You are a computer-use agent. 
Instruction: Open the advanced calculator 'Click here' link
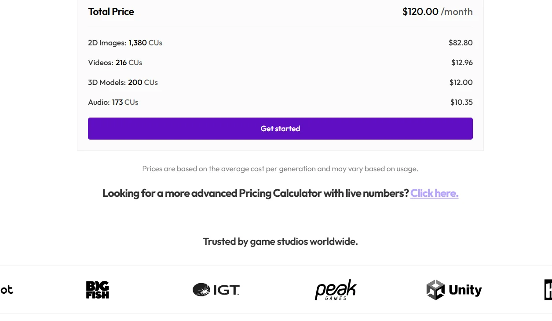point(434,193)
